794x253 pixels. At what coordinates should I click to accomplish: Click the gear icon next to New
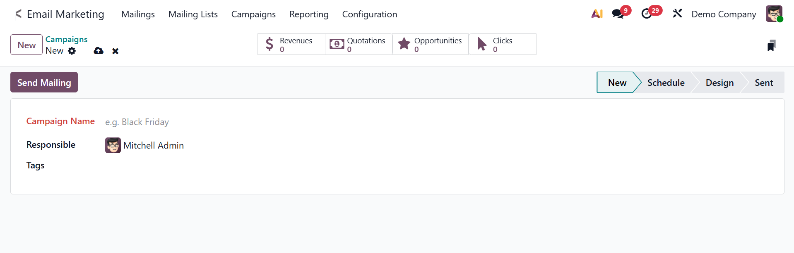pyautogui.click(x=72, y=51)
